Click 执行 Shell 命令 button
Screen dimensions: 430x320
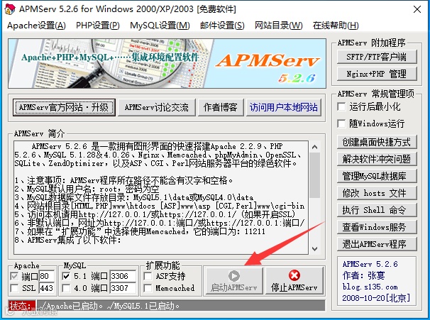pos(377,210)
